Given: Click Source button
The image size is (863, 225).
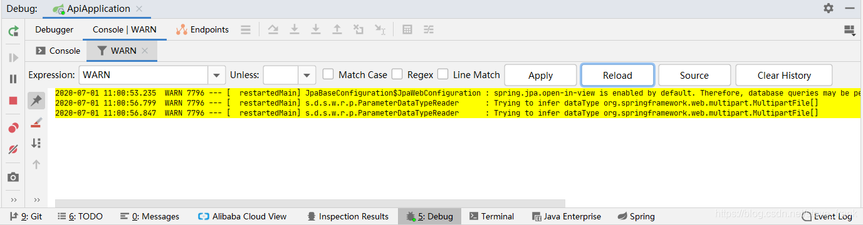Looking at the screenshot, I should (x=694, y=75).
